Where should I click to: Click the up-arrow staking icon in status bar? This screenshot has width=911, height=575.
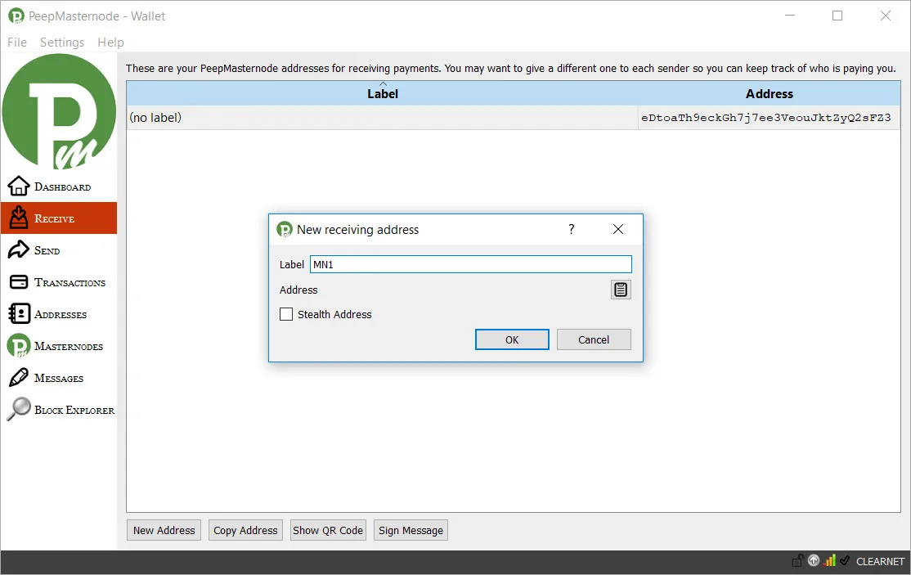(814, 560)
